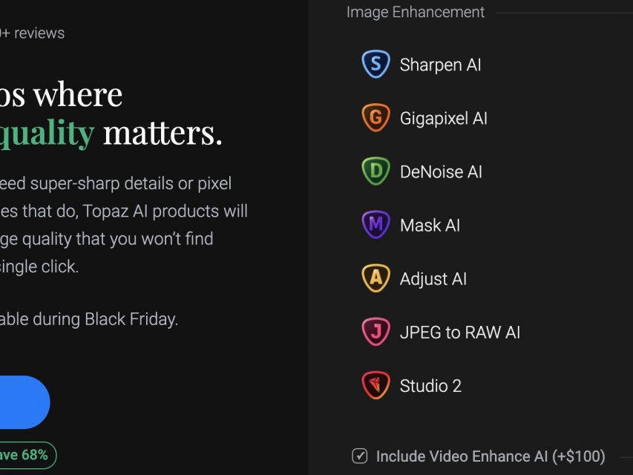
Task: Toggle the Include Video Enhance AI checkbox
Action: (x=360, y=456)
